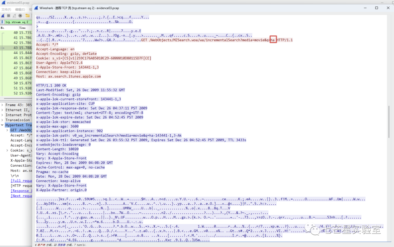Expand the Internet Protocol tree node
This screenshot has height=247, width=394.
[2, 115]
